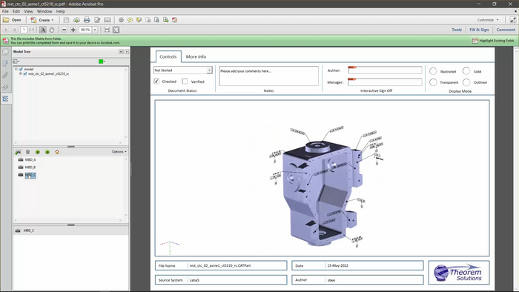Select the Illustrated display mode
Image resolution: width=519 pixels, height=292 pixels.
[433, 71]
